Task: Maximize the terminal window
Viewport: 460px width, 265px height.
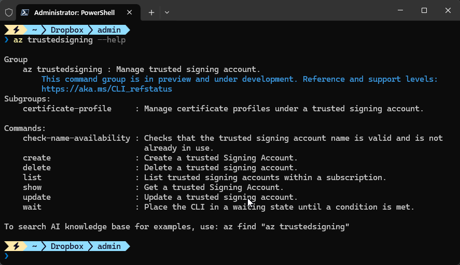Action: (424, 10)
